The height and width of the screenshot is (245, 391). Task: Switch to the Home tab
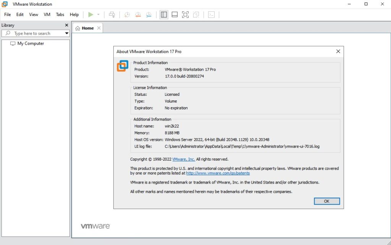[x=87, y=28]
